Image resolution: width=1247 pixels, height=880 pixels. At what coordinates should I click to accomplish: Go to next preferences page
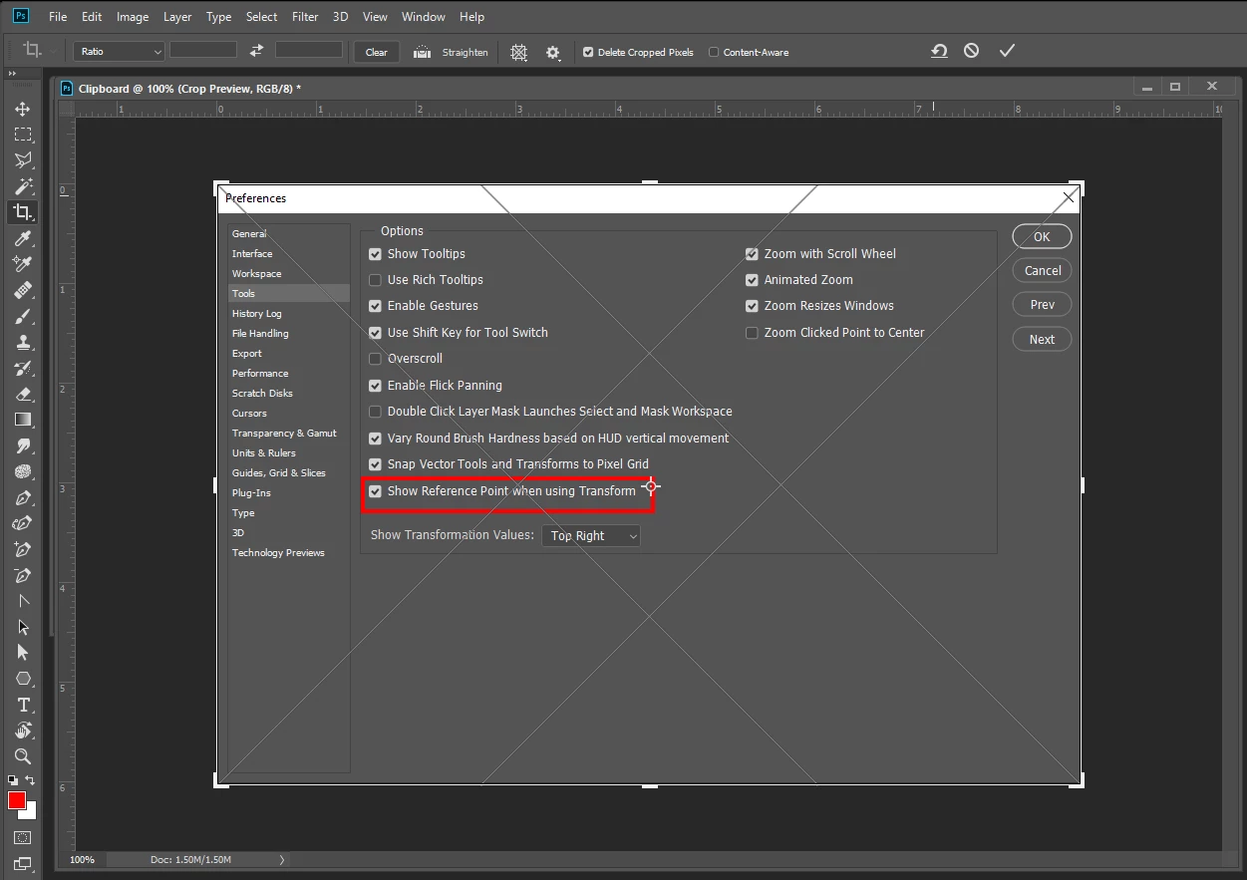(x=1042, y=340)
